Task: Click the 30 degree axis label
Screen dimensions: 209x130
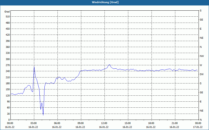Action: point(8,114)
